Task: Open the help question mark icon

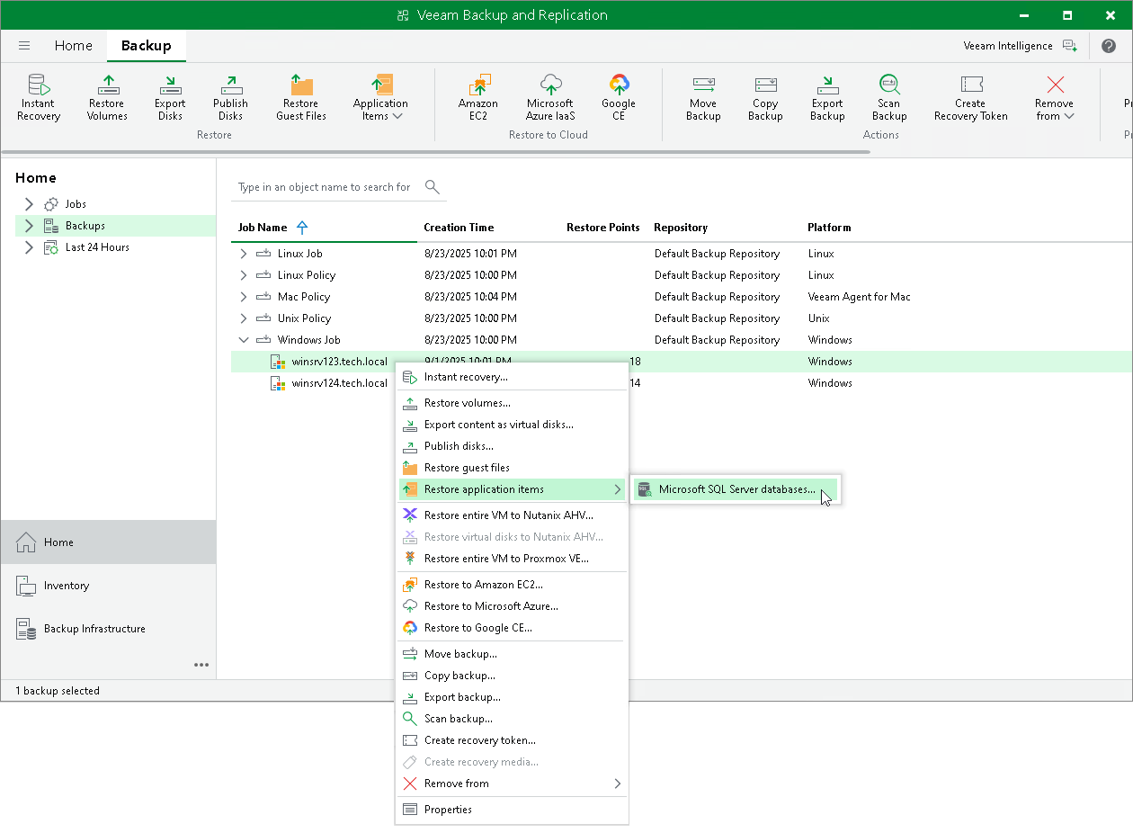Action: (1109, 46)
